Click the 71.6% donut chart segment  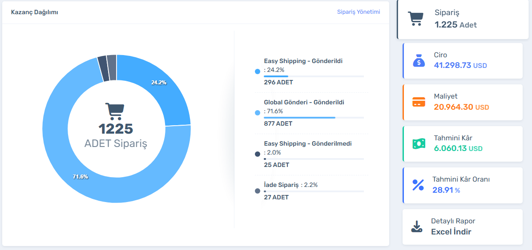coord(89,178)
